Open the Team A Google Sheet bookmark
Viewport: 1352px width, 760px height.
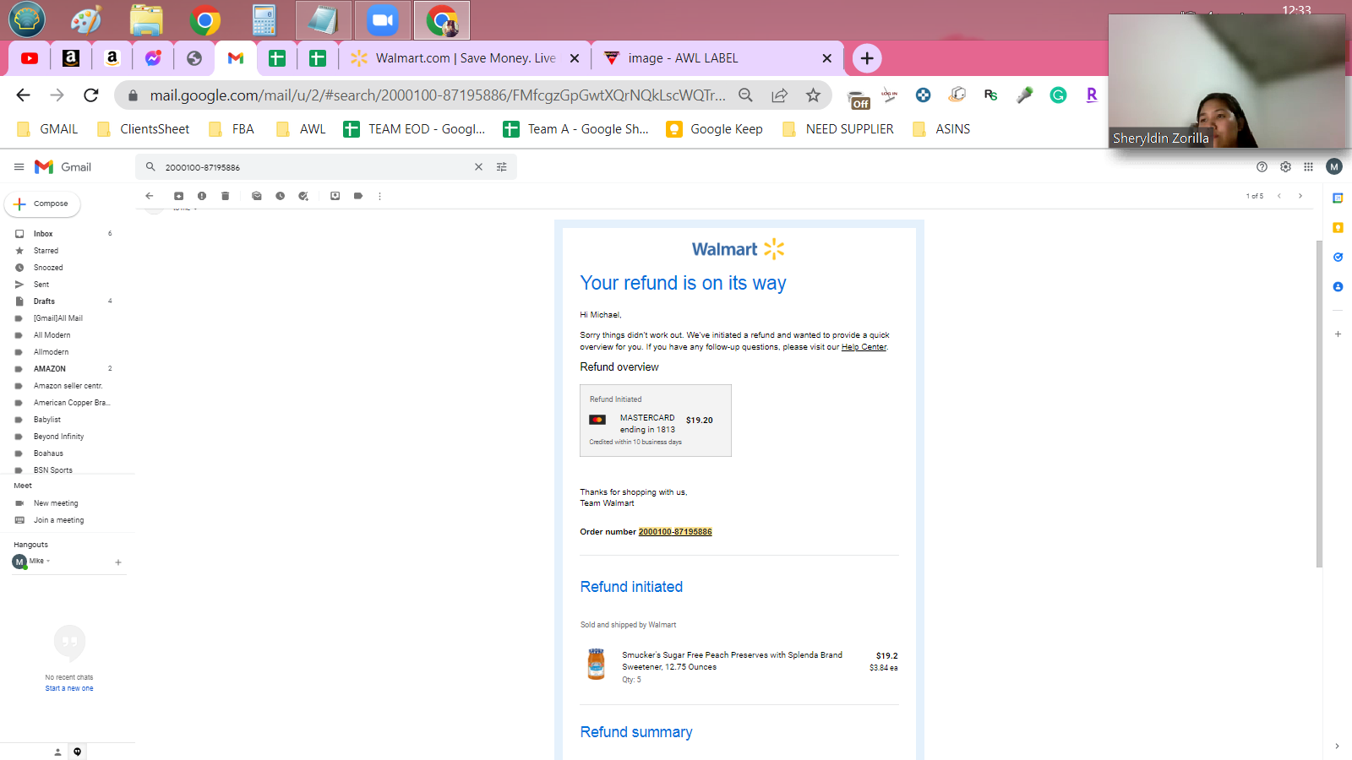[x=576, y=129]
